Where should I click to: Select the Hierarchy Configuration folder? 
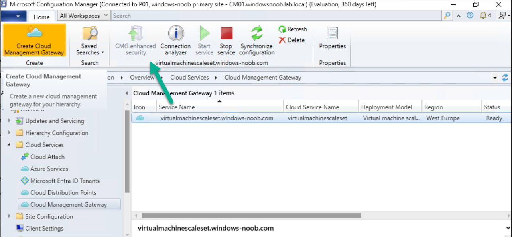pos(57,133)
